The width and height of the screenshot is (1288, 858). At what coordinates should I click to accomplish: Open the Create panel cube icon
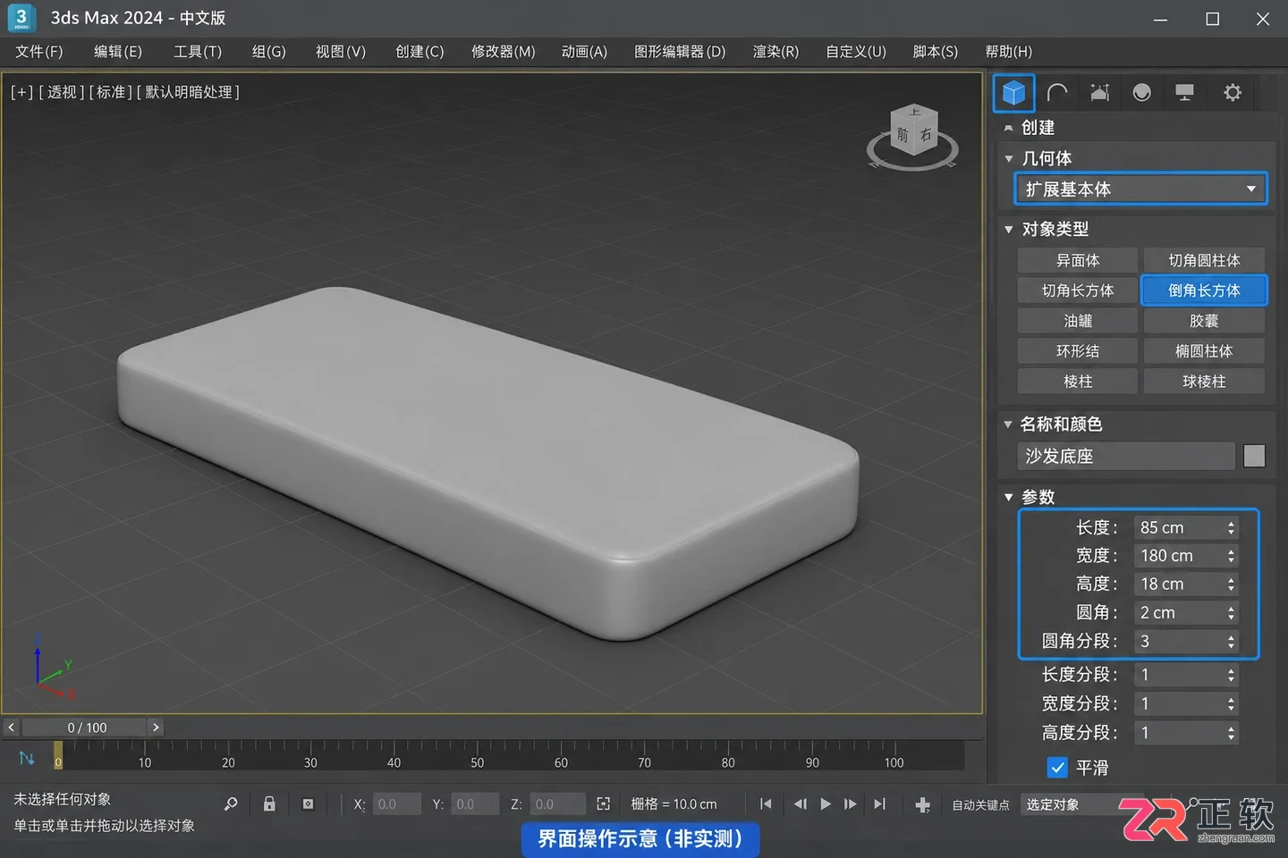1013,92
